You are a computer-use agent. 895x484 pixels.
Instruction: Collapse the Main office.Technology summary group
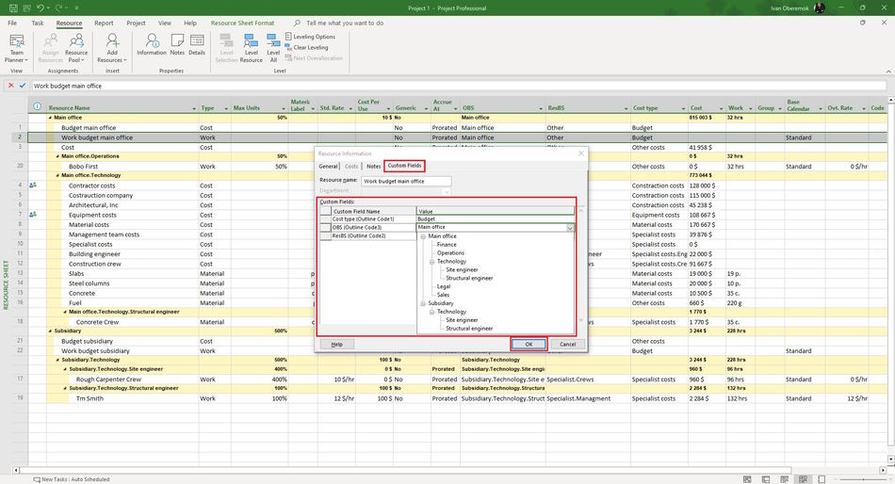point(57,175)
